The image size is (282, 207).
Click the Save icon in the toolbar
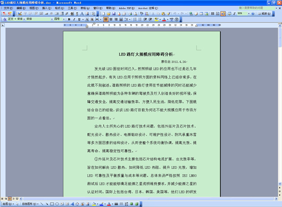(114, 14)
